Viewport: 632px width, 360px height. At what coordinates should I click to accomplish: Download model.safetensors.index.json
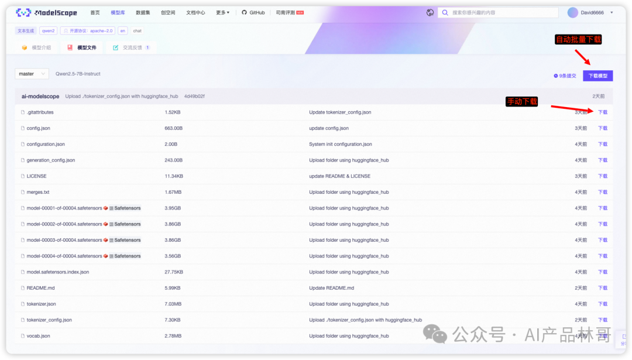pyautogui.click(x=603, y=272)
